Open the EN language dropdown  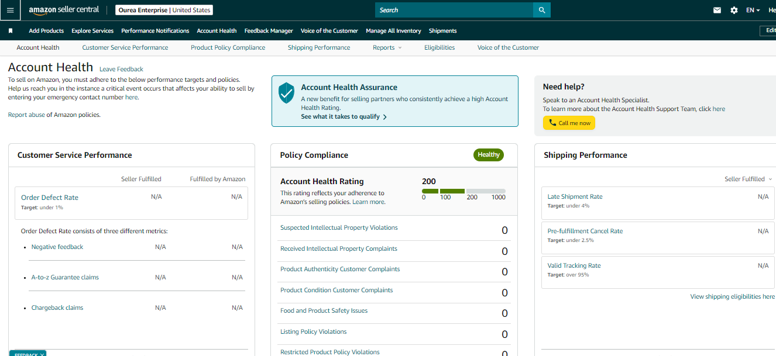point(753,10)
